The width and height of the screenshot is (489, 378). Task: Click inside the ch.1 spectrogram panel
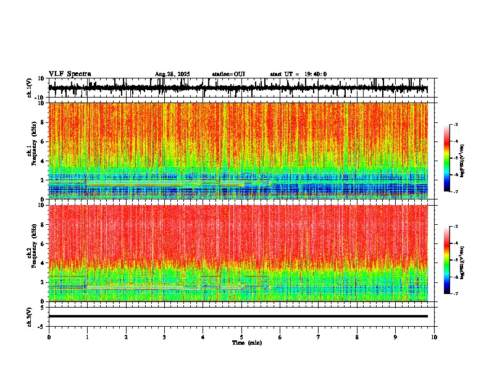pos(238,151)
